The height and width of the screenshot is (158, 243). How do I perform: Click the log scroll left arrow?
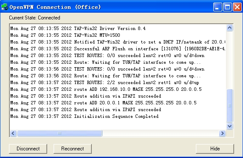point(13,133)
